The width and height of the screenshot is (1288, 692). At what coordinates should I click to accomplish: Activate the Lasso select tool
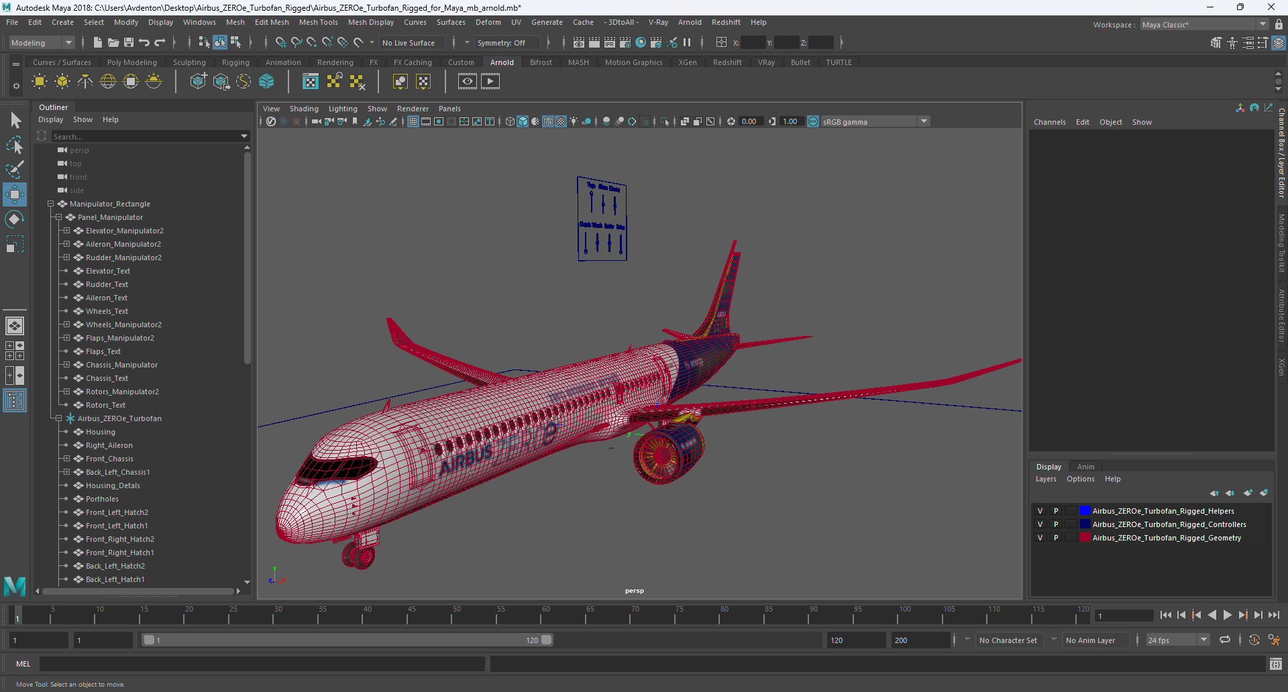pos(15,145)
